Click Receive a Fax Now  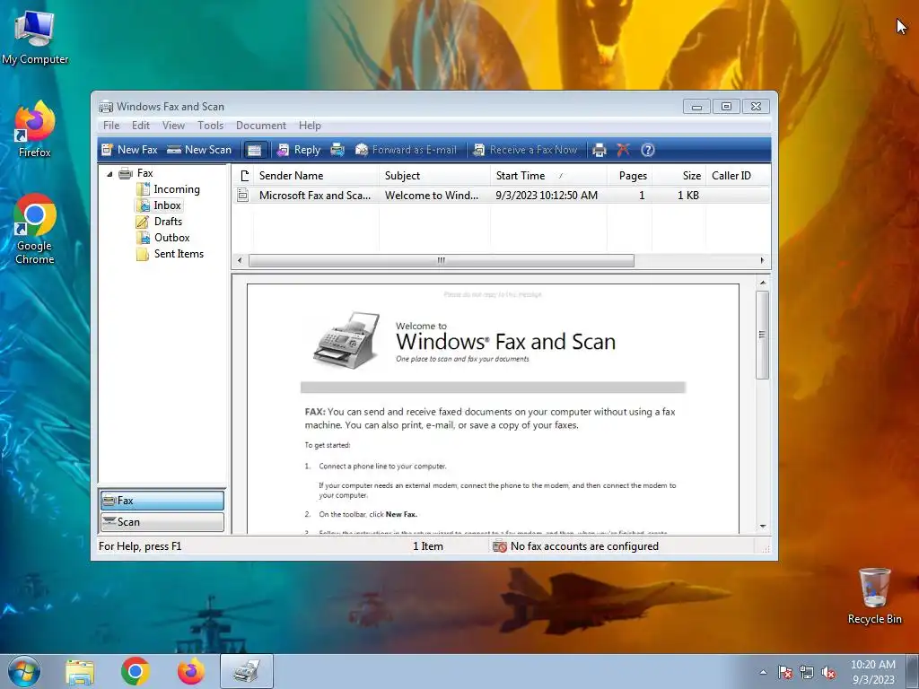tap(526, 150)
